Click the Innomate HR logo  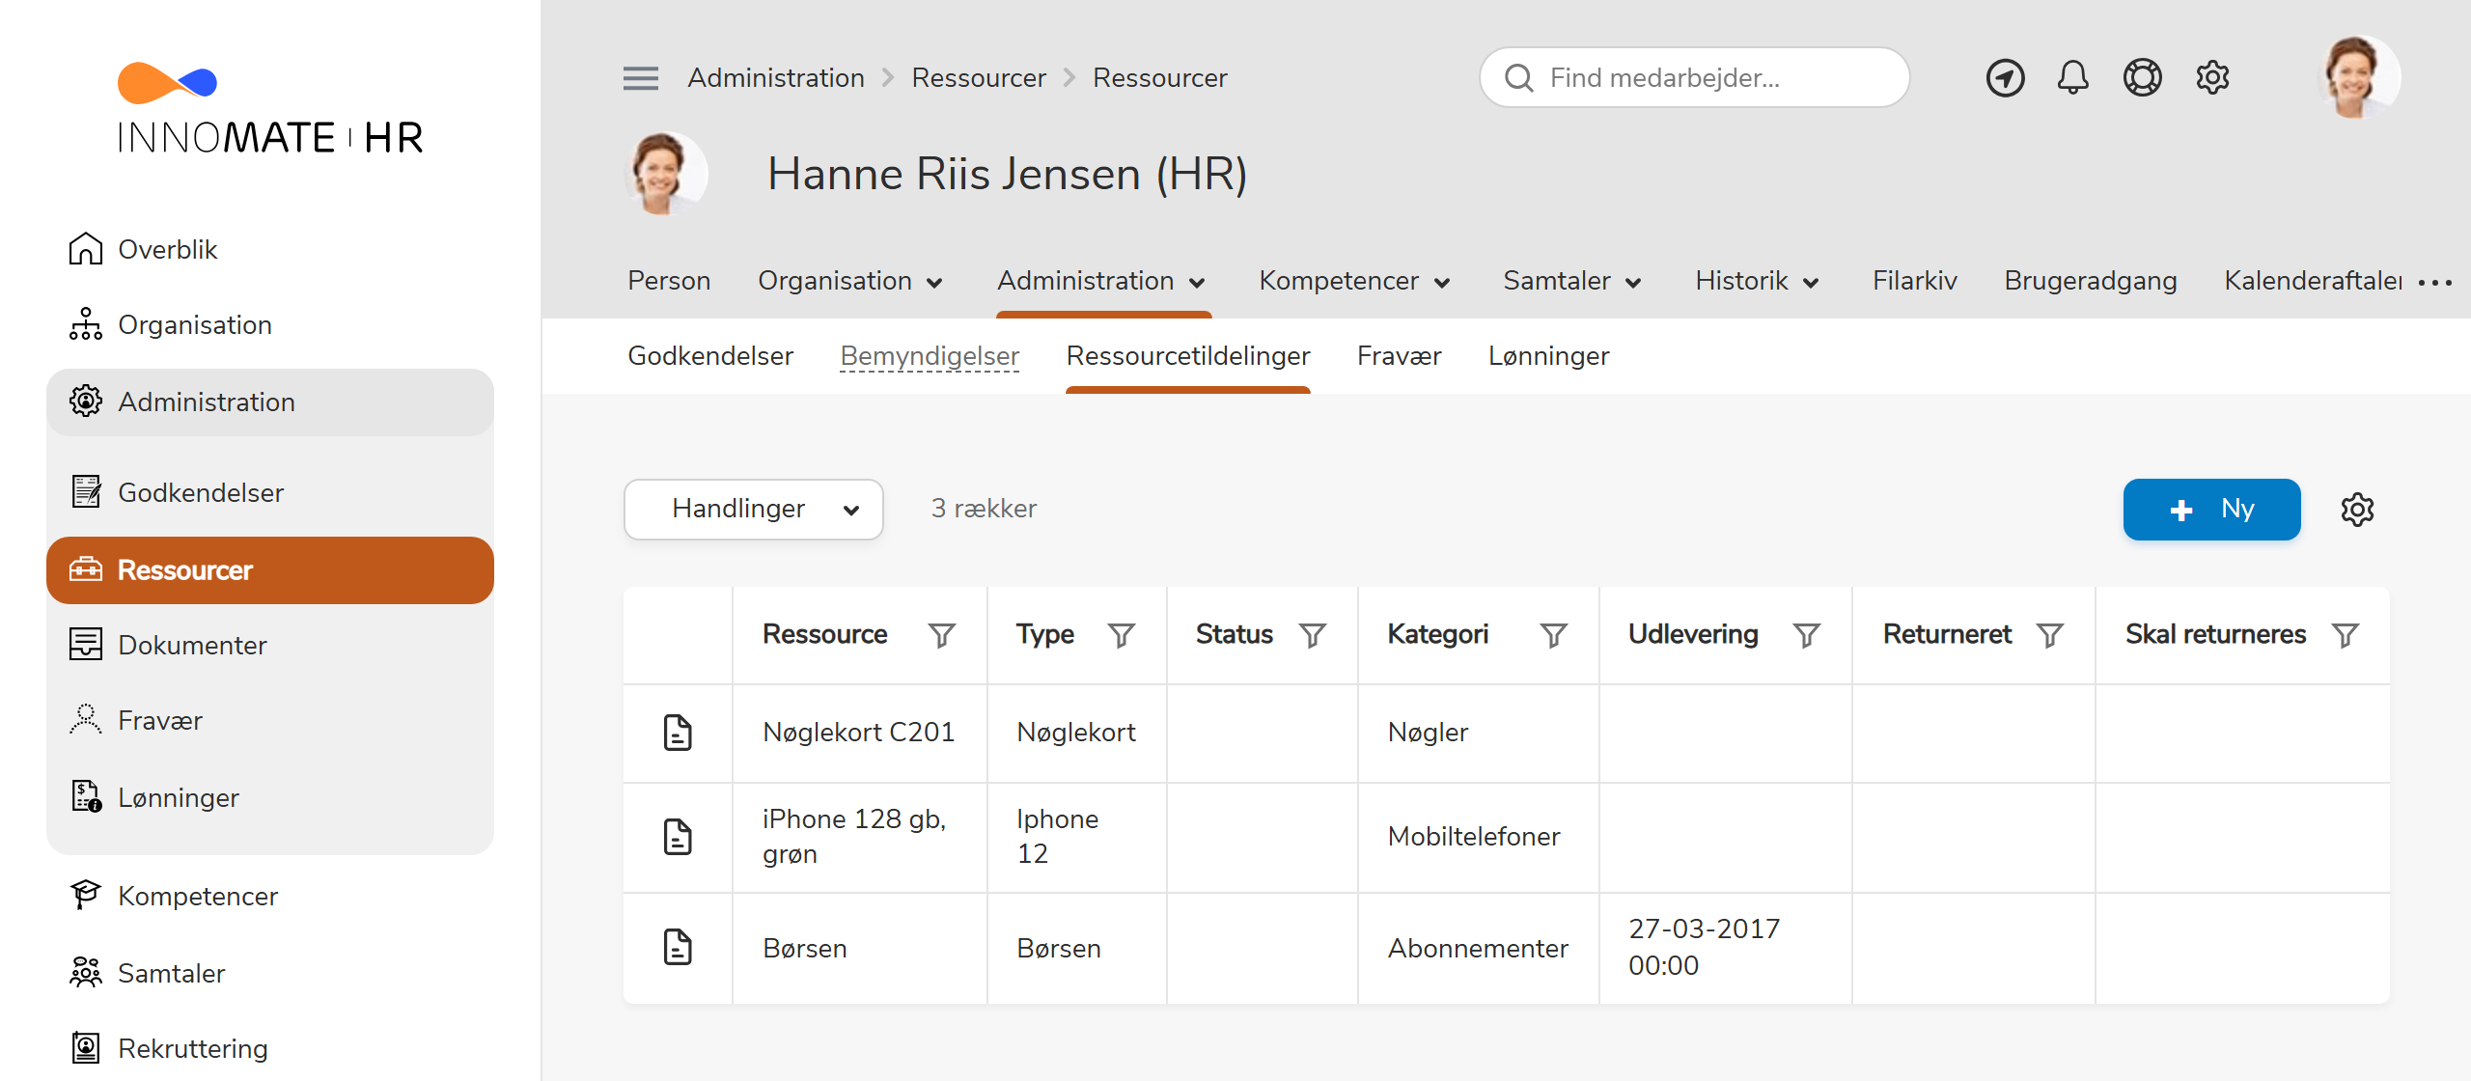(x=269, y=109)
